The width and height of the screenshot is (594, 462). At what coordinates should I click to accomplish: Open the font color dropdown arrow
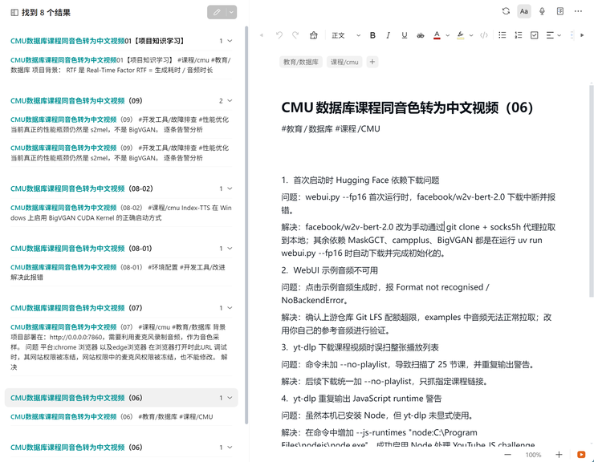coord(447,35)
